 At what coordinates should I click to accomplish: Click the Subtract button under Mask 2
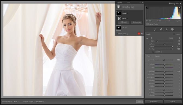click(137, 22)
